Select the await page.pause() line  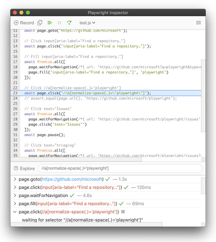(x=45, y=135)
